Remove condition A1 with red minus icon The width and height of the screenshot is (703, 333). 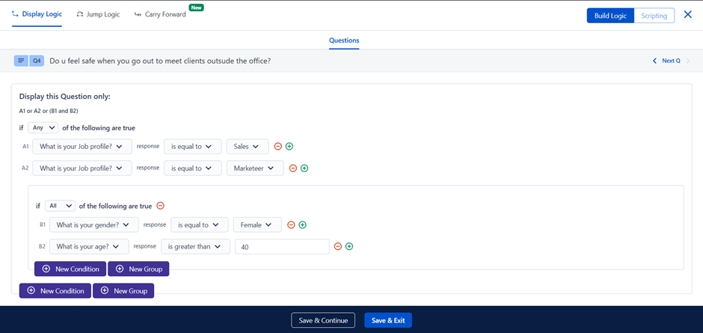coord(277,147)
